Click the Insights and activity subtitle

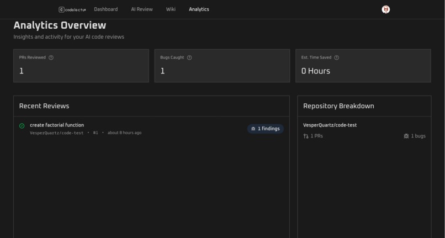click(x=68, y=37)
